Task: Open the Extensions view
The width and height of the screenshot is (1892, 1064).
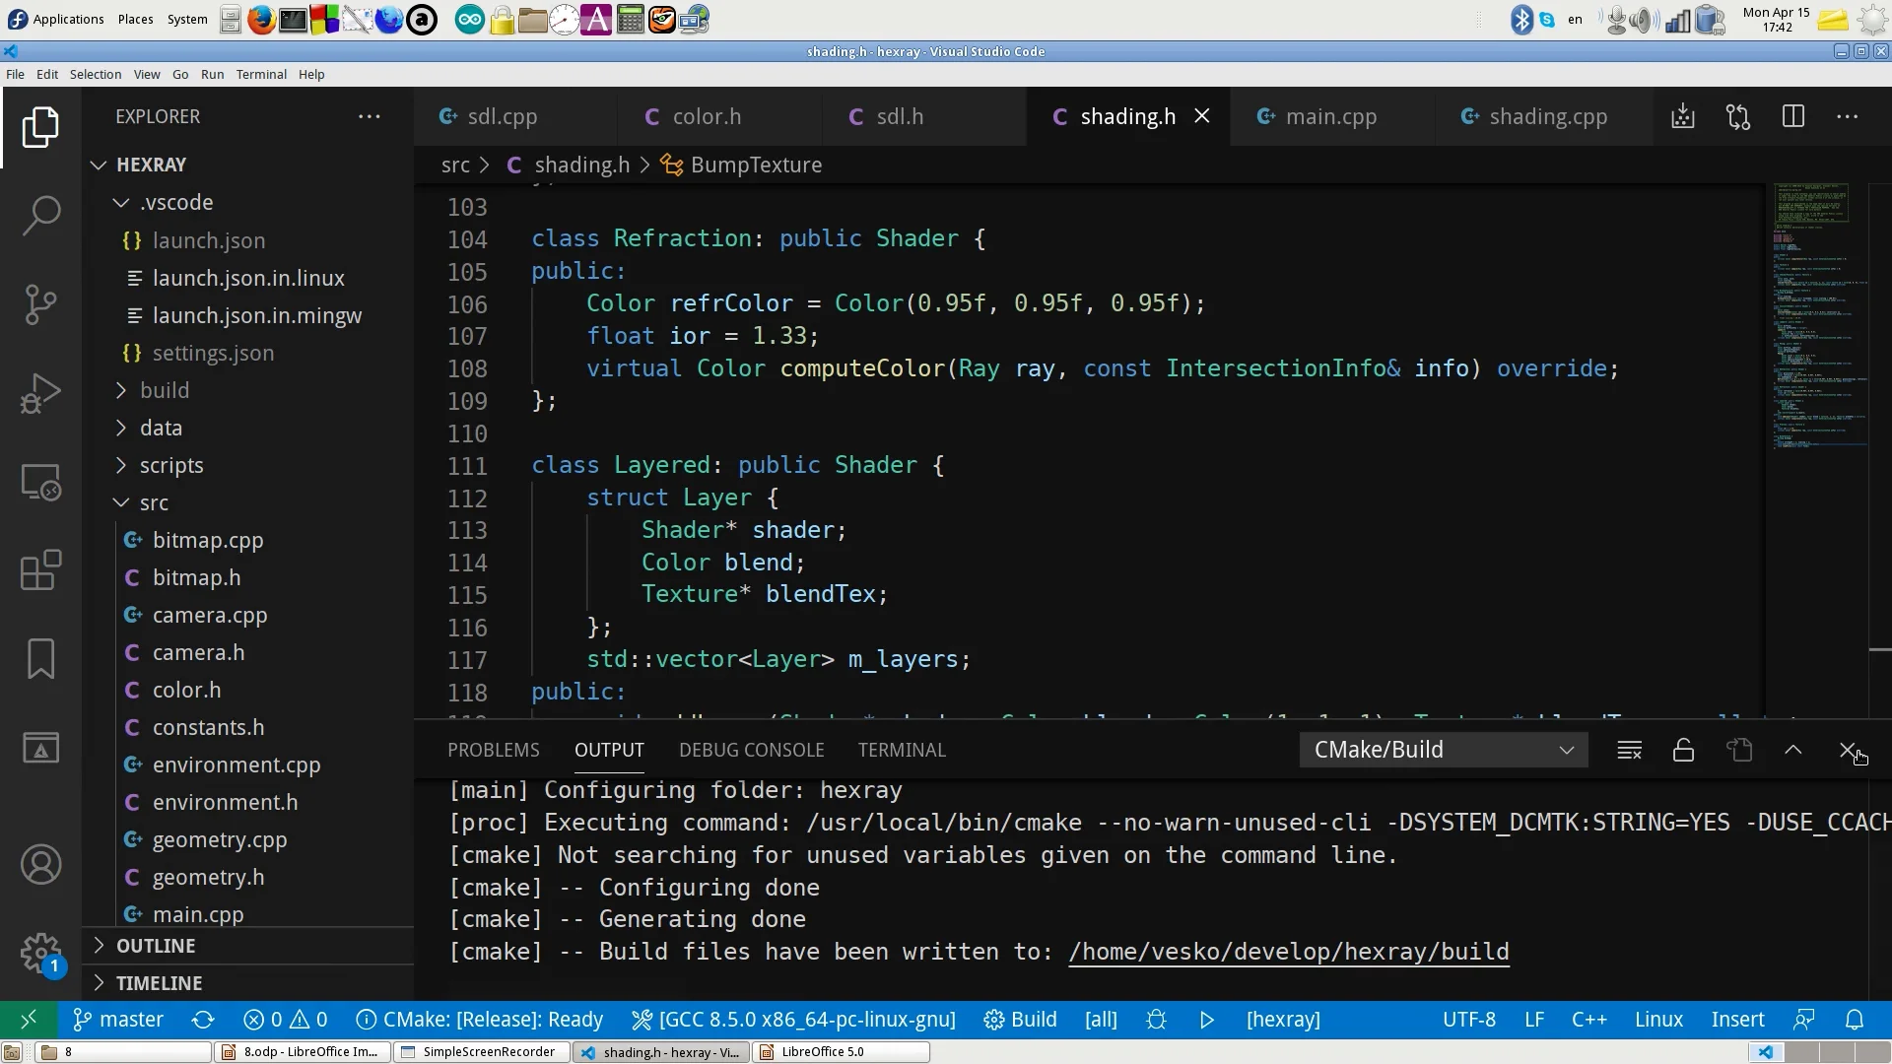Action: point(40,569)
